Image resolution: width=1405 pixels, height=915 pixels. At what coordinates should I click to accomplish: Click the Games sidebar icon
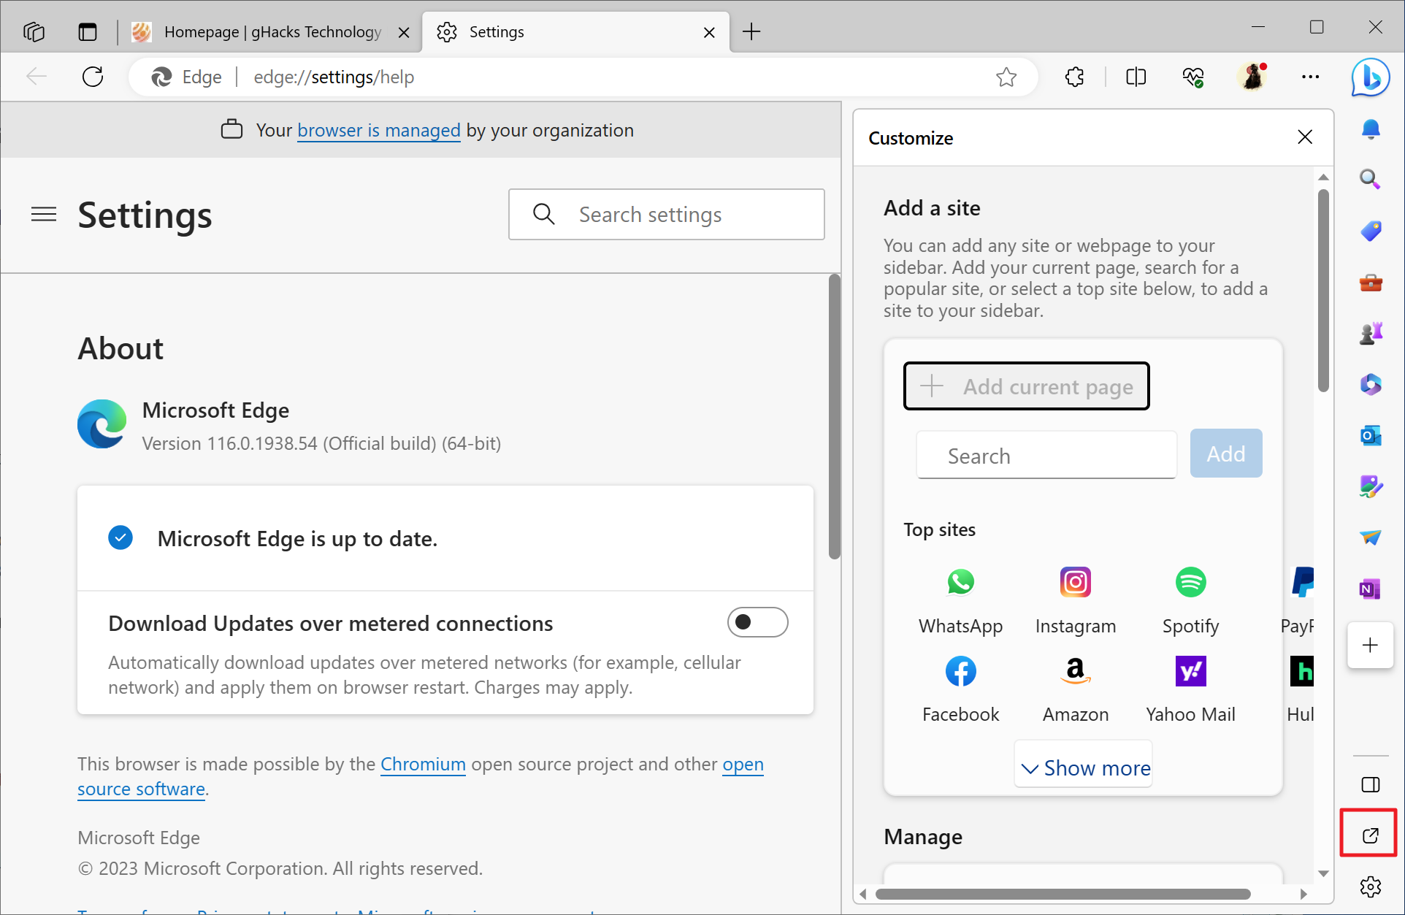[x=1370, y=333]
